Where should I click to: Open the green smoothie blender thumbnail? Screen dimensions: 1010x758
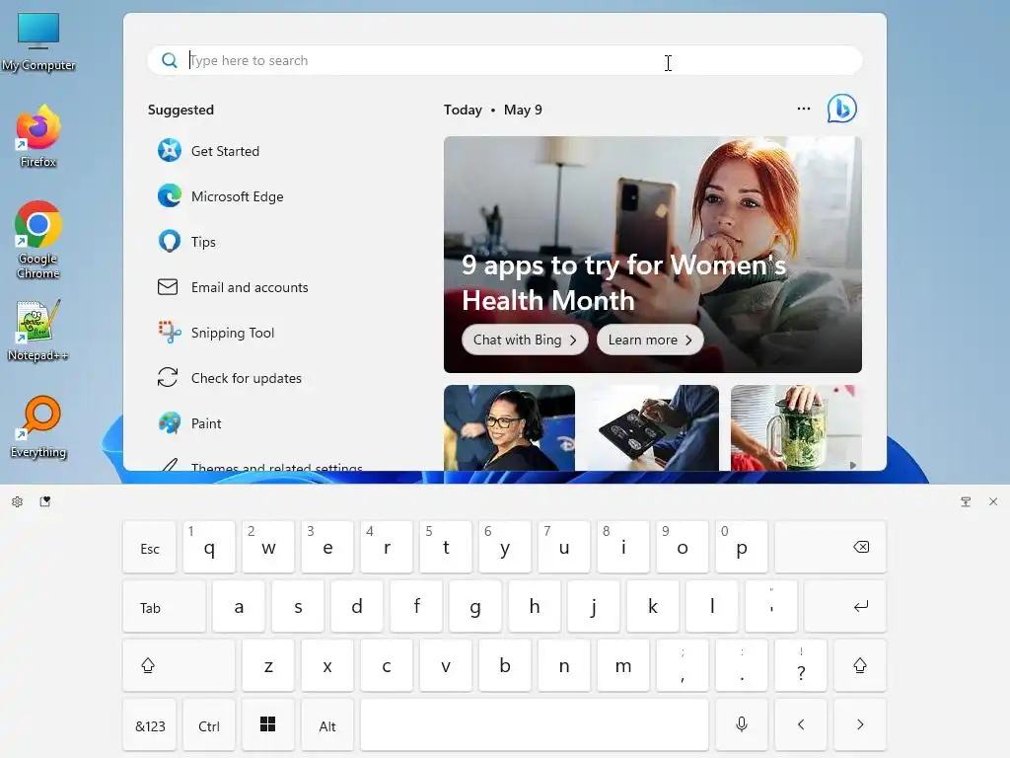(x=796, y=427)
